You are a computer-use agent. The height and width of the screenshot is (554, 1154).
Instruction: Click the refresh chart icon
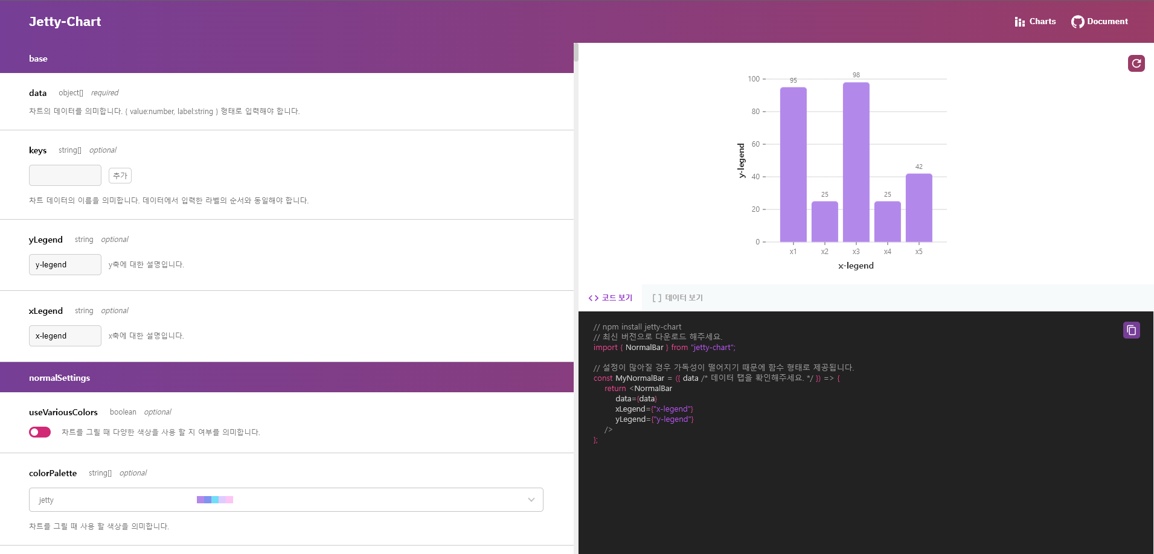(1136, 63)
